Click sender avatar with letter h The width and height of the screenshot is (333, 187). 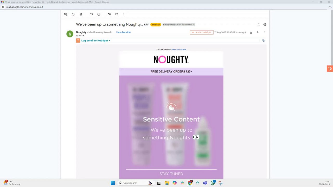click(x=70, y=34)
